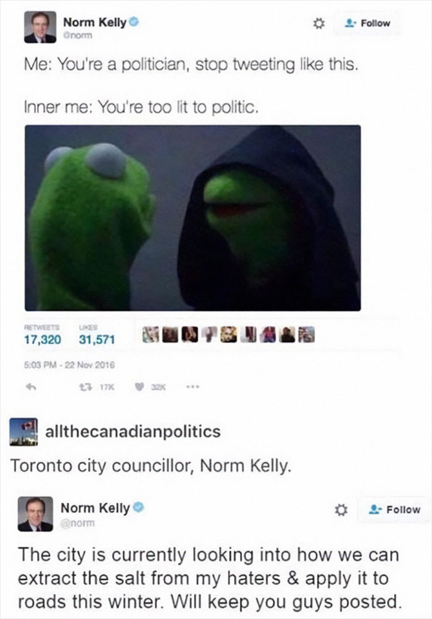Click the @norm handle in bottom tweet
The image size is (432, 619).
point(78,523)
